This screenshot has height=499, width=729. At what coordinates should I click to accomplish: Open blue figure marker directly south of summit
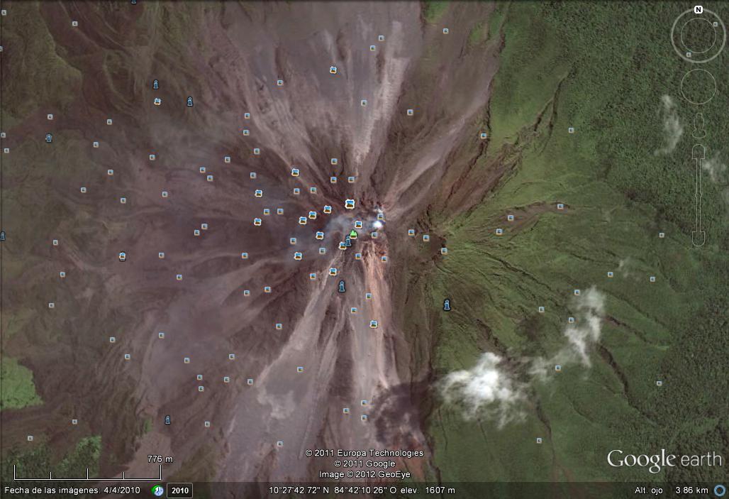pos(342,287)
